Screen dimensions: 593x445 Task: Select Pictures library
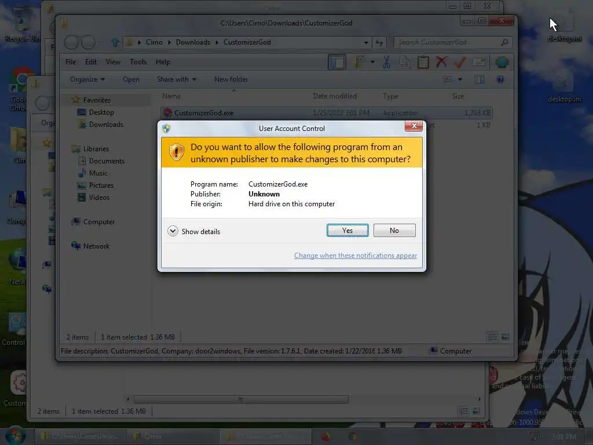click(x=101, y=185)
